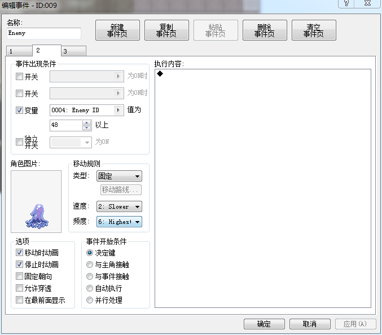This screenshot has width=382, height=335.
Task: Open the 速度 dropdown showing 2: Slower
Action: pos(119,206)
